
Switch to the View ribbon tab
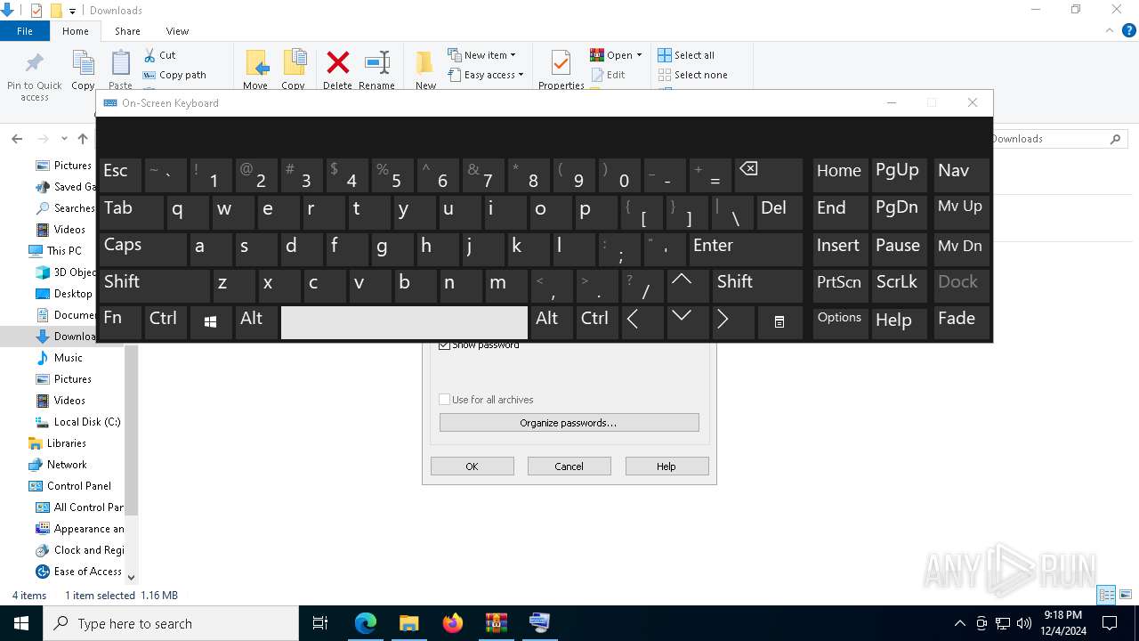click(177, 31)
